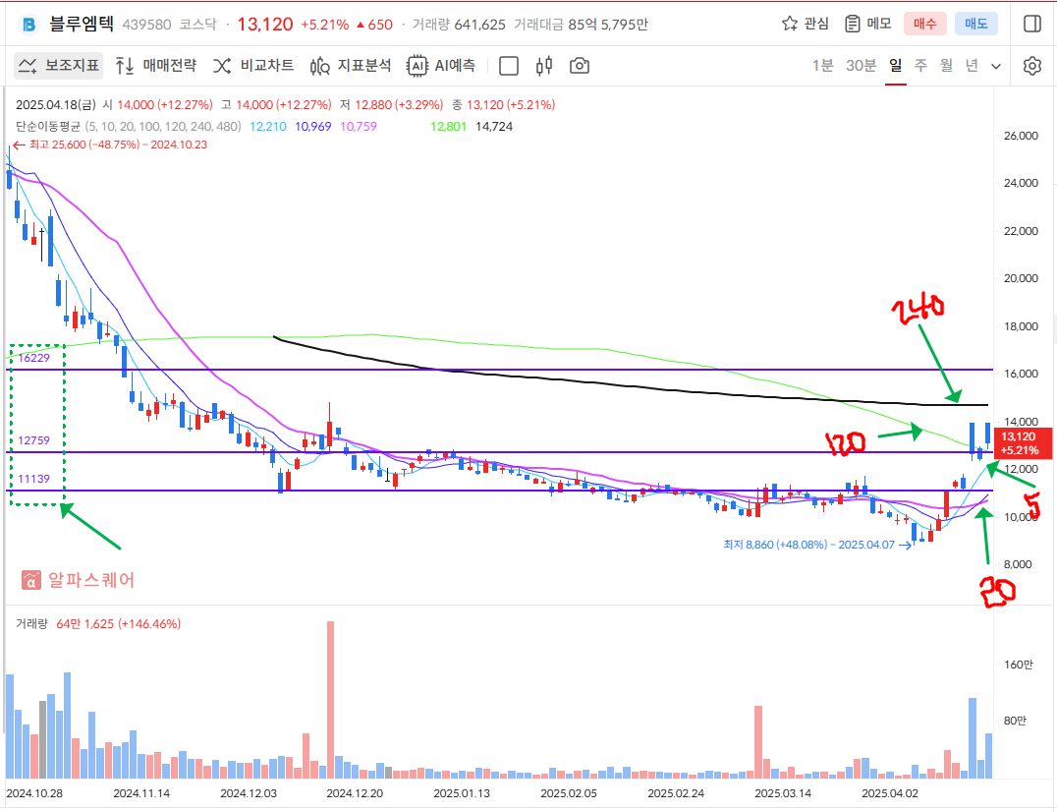Open the 지표분석 indicator analysis tool

point(351,66)
